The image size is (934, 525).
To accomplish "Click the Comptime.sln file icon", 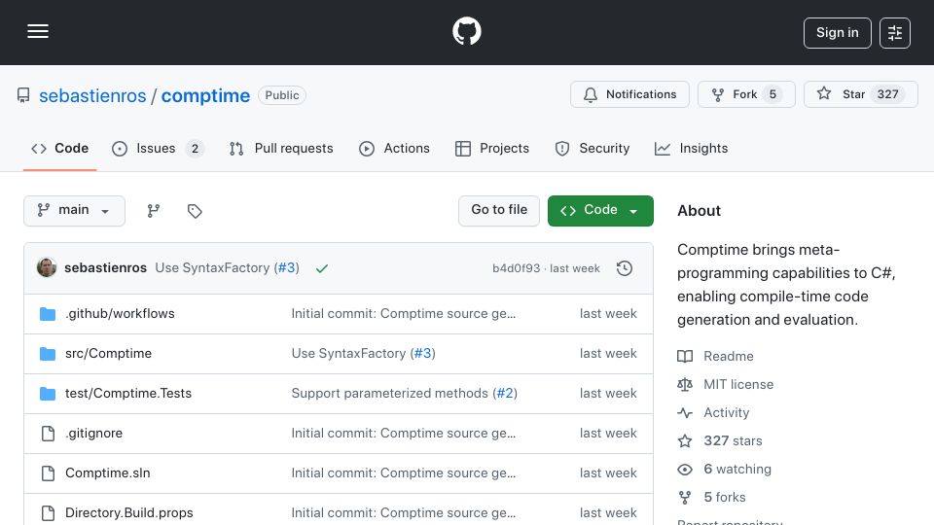I will click(x=49, y=473).
